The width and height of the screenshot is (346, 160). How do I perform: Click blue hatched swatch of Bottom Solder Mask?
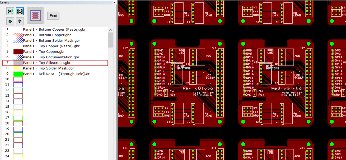click(x=18, y=40)
